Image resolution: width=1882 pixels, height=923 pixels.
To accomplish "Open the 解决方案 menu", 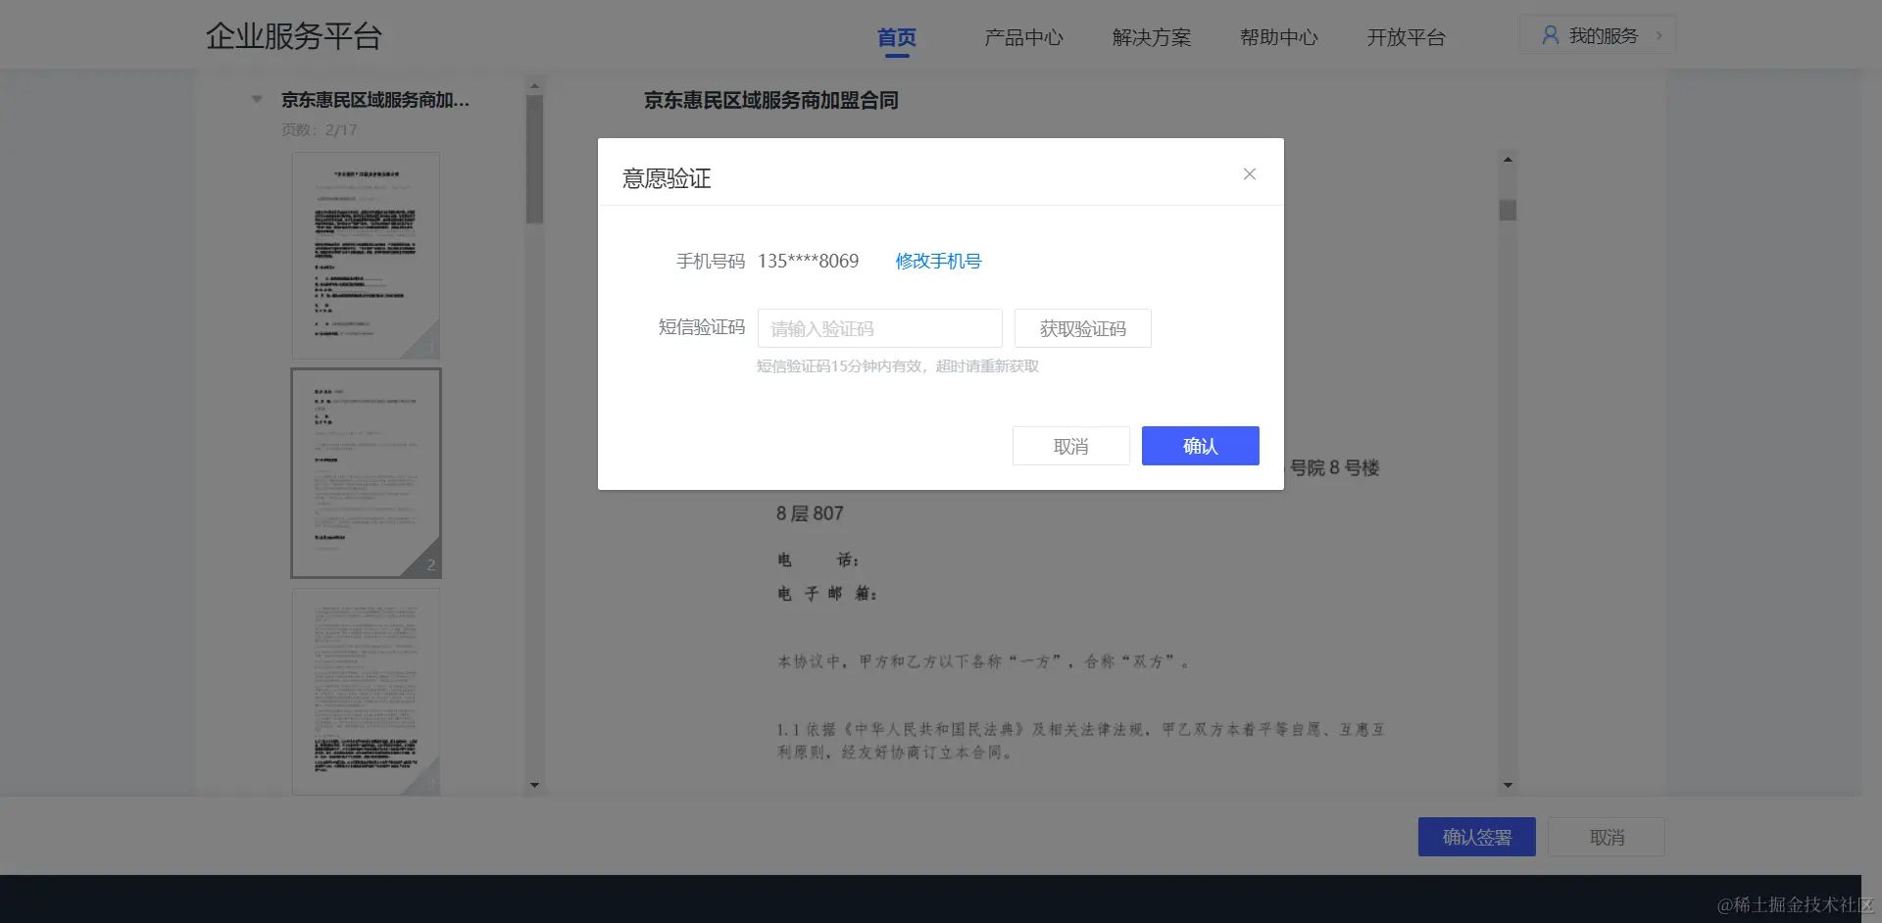I will pyautogui.click(x=1152, y=37).
